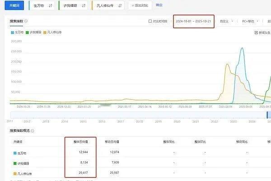Click the 生万物 row in overview table

[141, 153]
